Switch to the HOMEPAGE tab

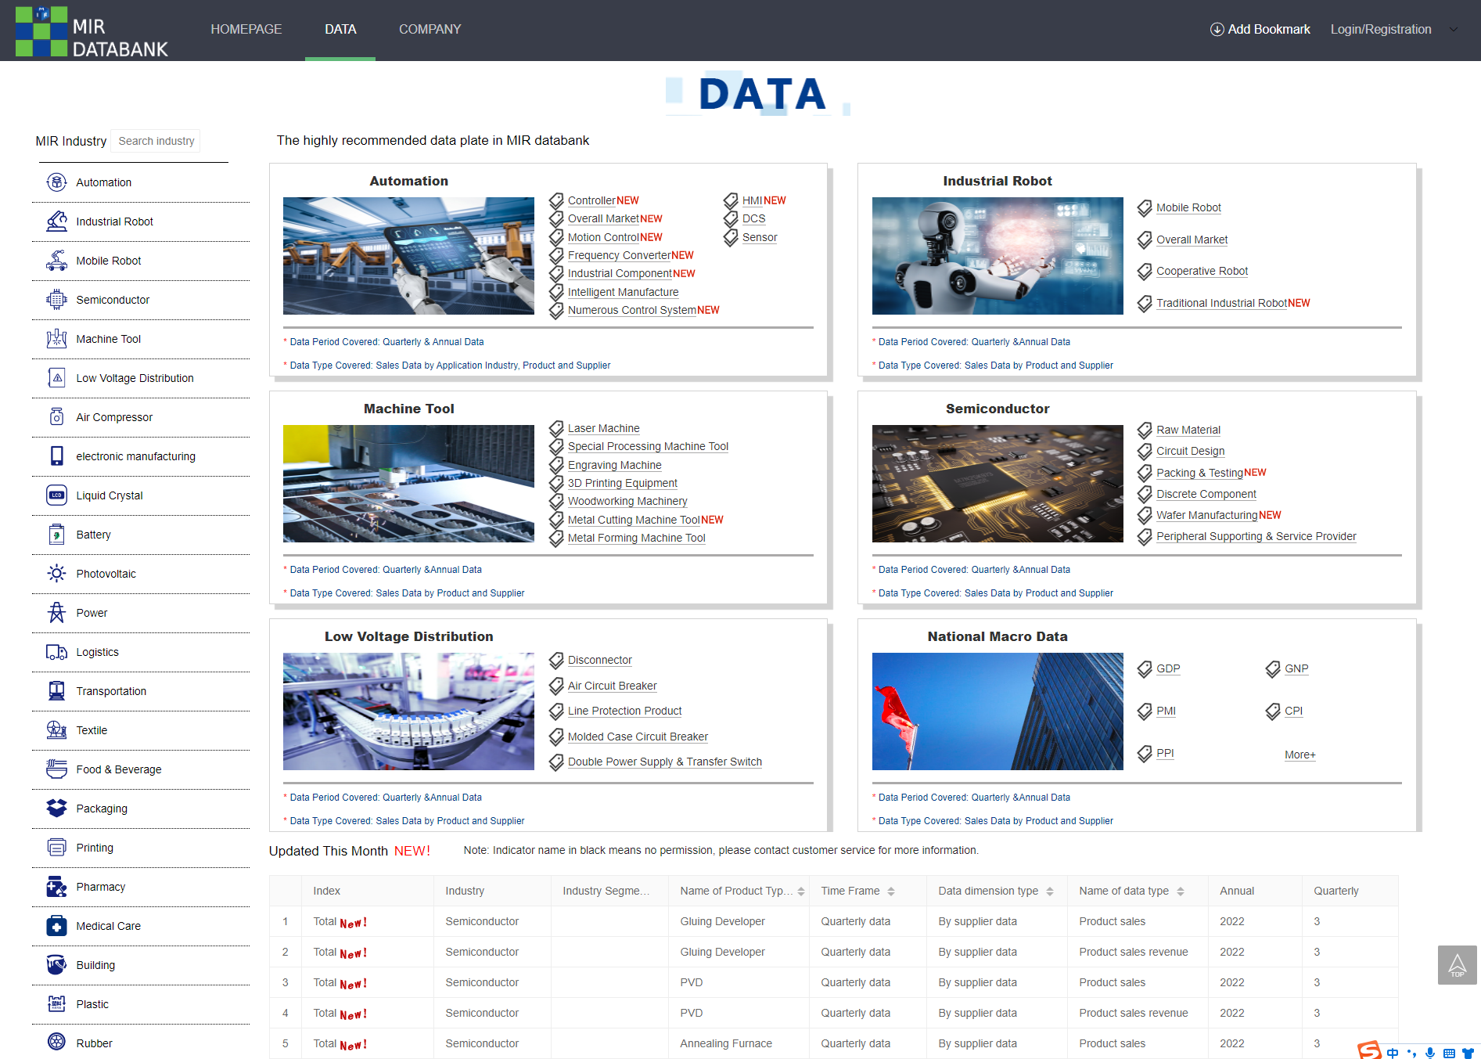tap(246, 29)
